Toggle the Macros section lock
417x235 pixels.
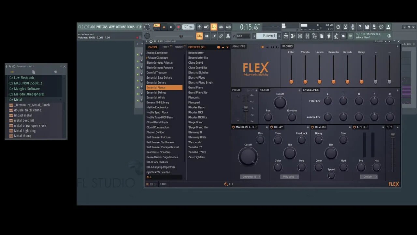pos(397,46)
